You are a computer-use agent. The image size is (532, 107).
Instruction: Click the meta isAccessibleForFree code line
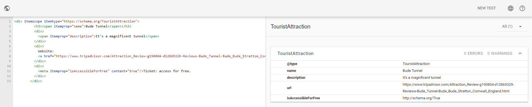(x=114, y=71)
